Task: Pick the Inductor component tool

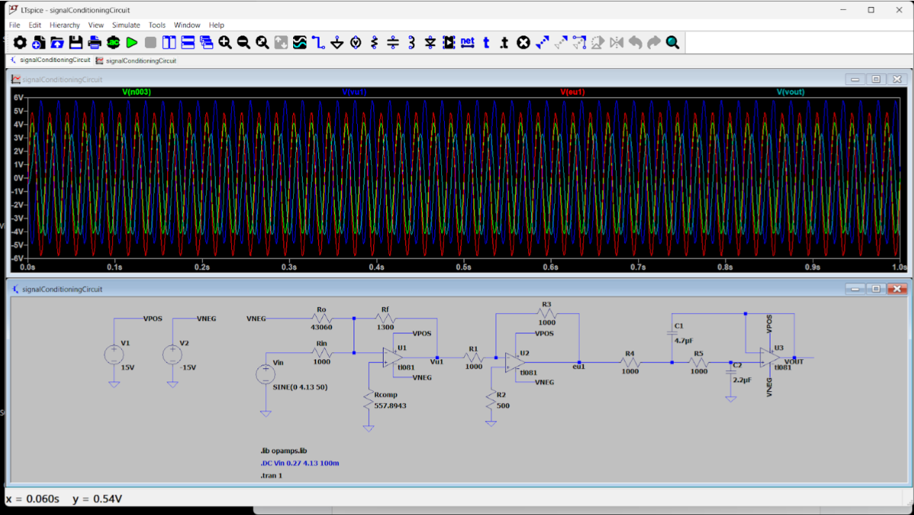Action: [x=411, y=42]
